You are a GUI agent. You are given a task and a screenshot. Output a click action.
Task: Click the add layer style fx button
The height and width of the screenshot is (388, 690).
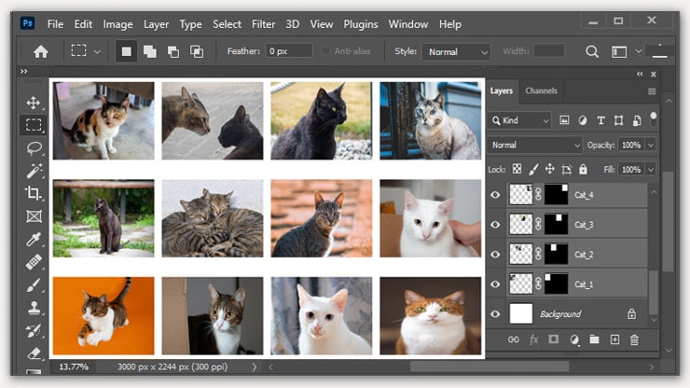click(534, 340)
